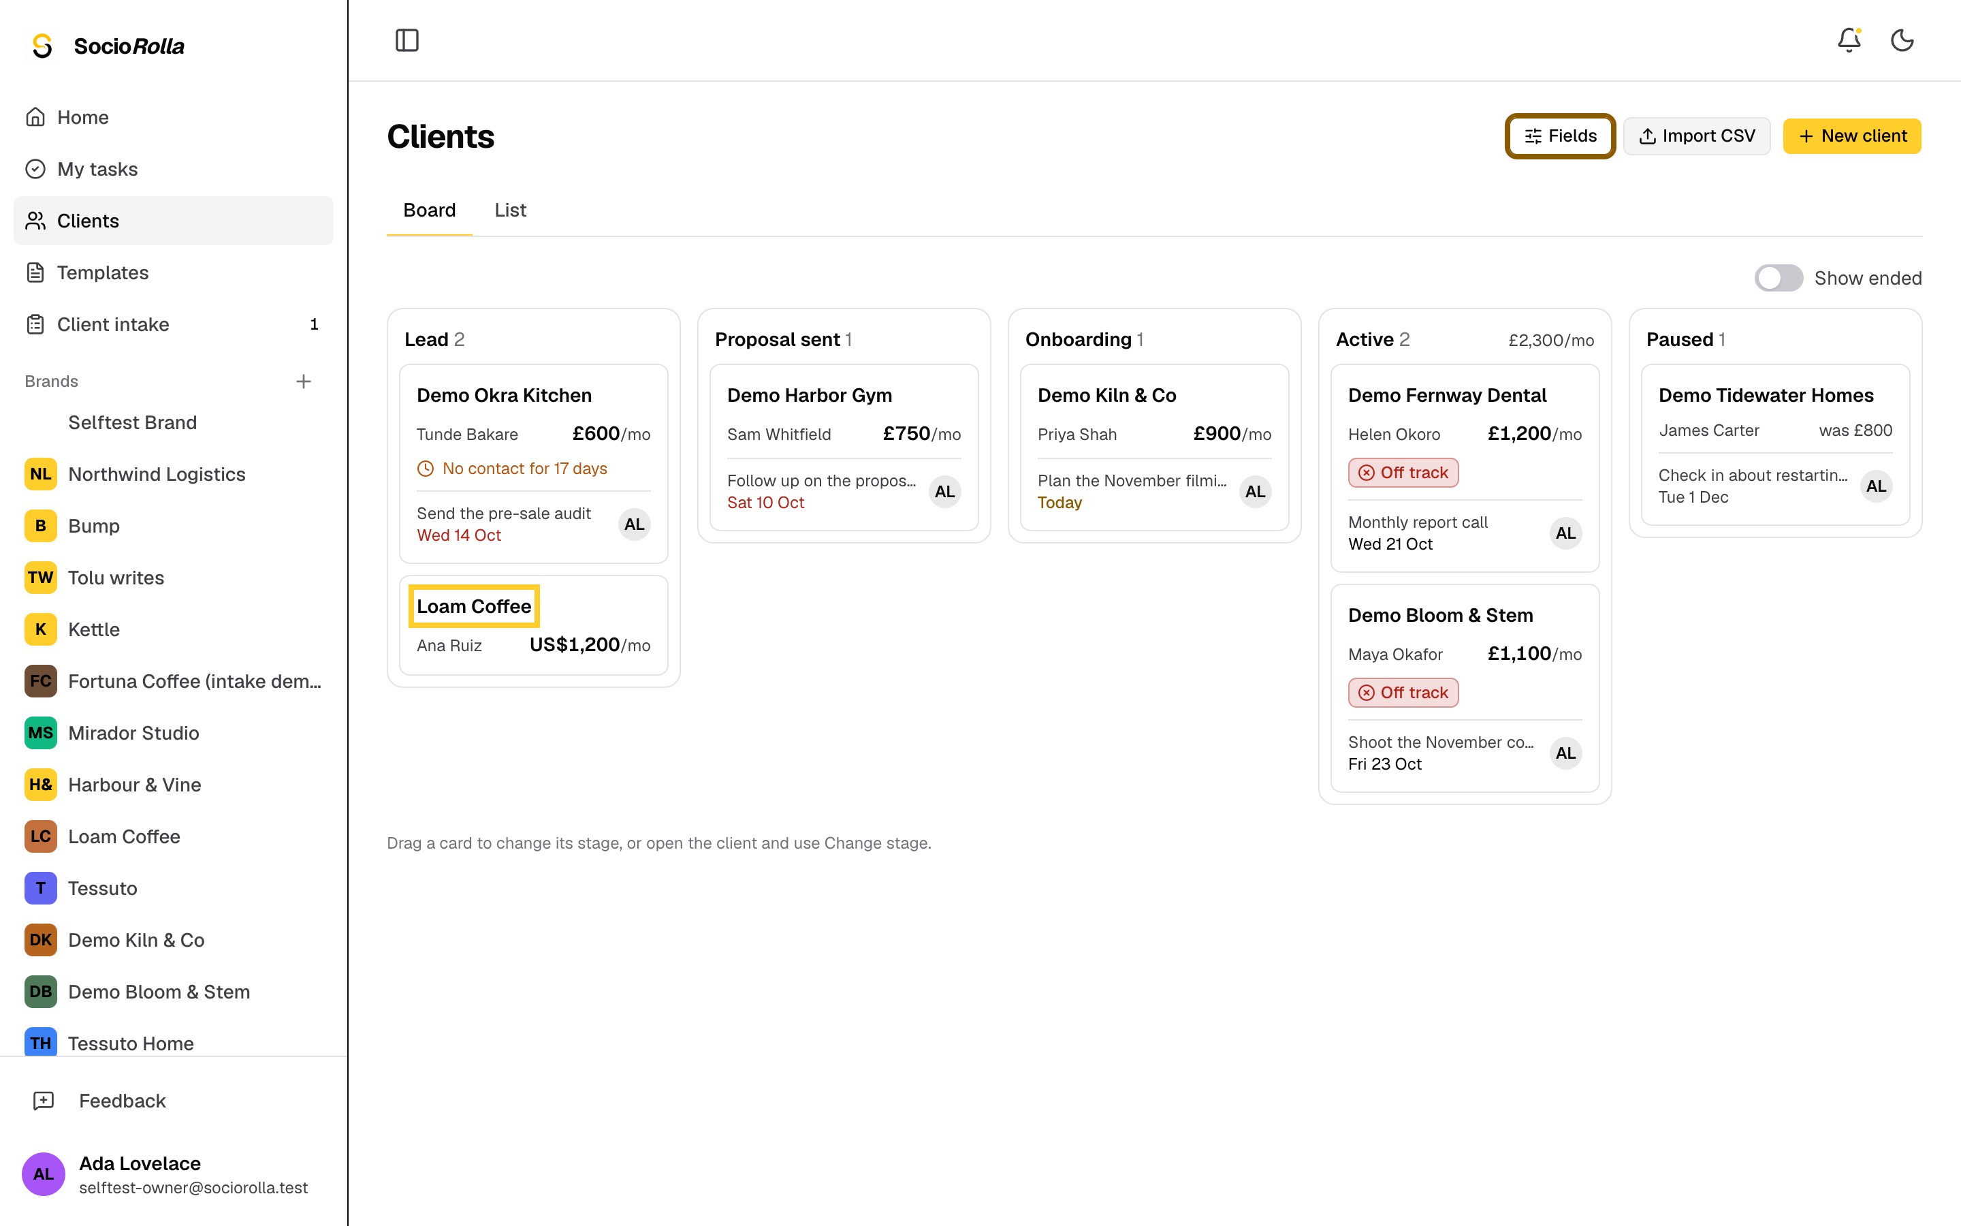The width and height of the screenshot is (1961, 1226).
Task: Open Demo Bloom & Stem in sidebar
Action: pyautogui.click(x=174, y=992)
